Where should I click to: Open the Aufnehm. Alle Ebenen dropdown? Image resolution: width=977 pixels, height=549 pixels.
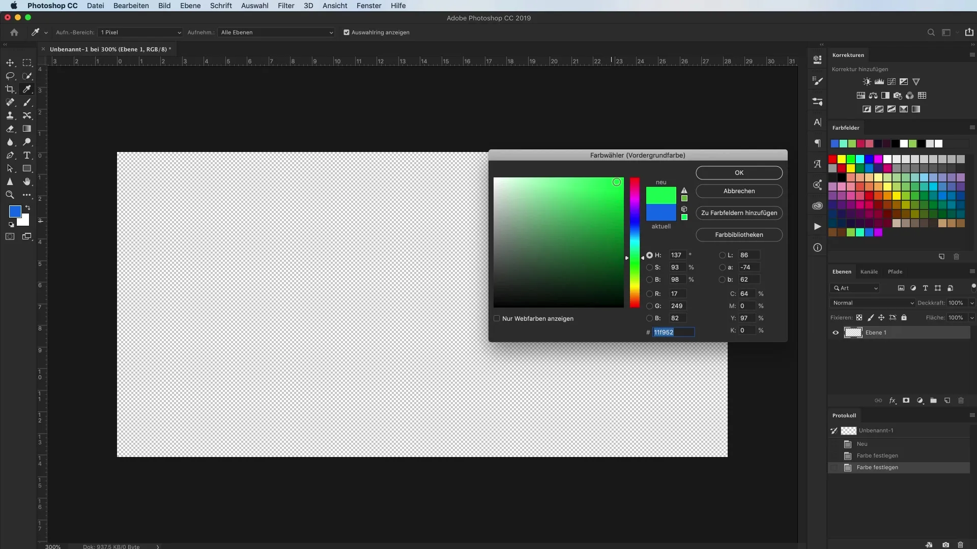coord(276,33)
